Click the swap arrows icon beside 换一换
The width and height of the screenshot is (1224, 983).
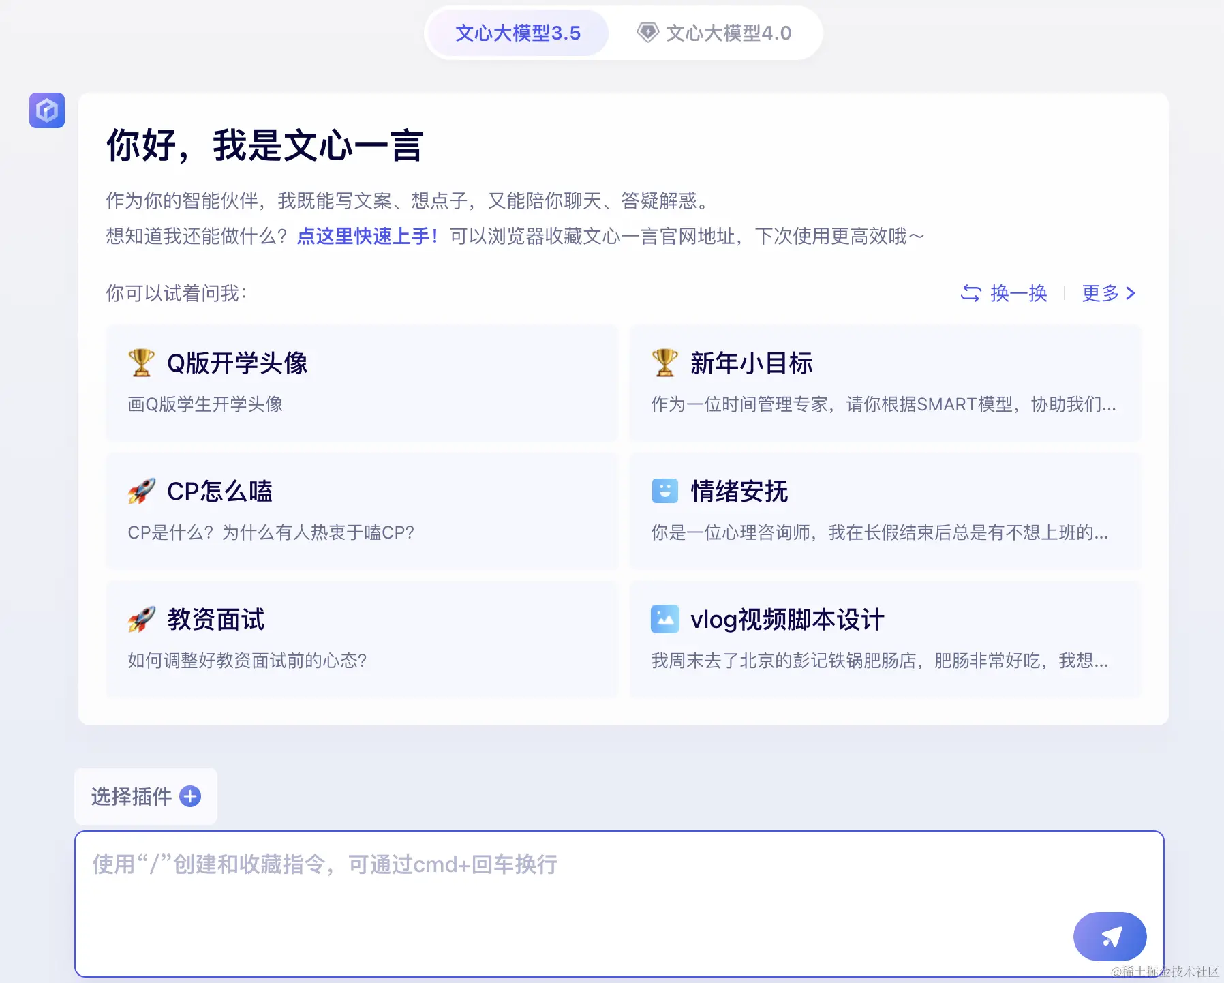coord(970,293)
